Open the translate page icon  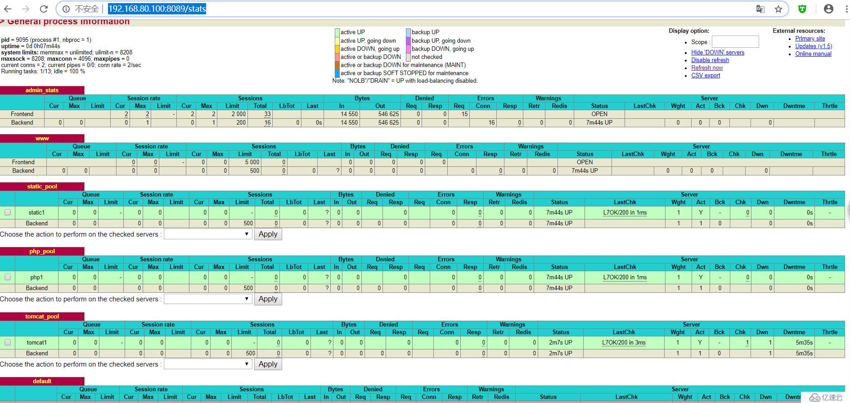pos(760,9)
